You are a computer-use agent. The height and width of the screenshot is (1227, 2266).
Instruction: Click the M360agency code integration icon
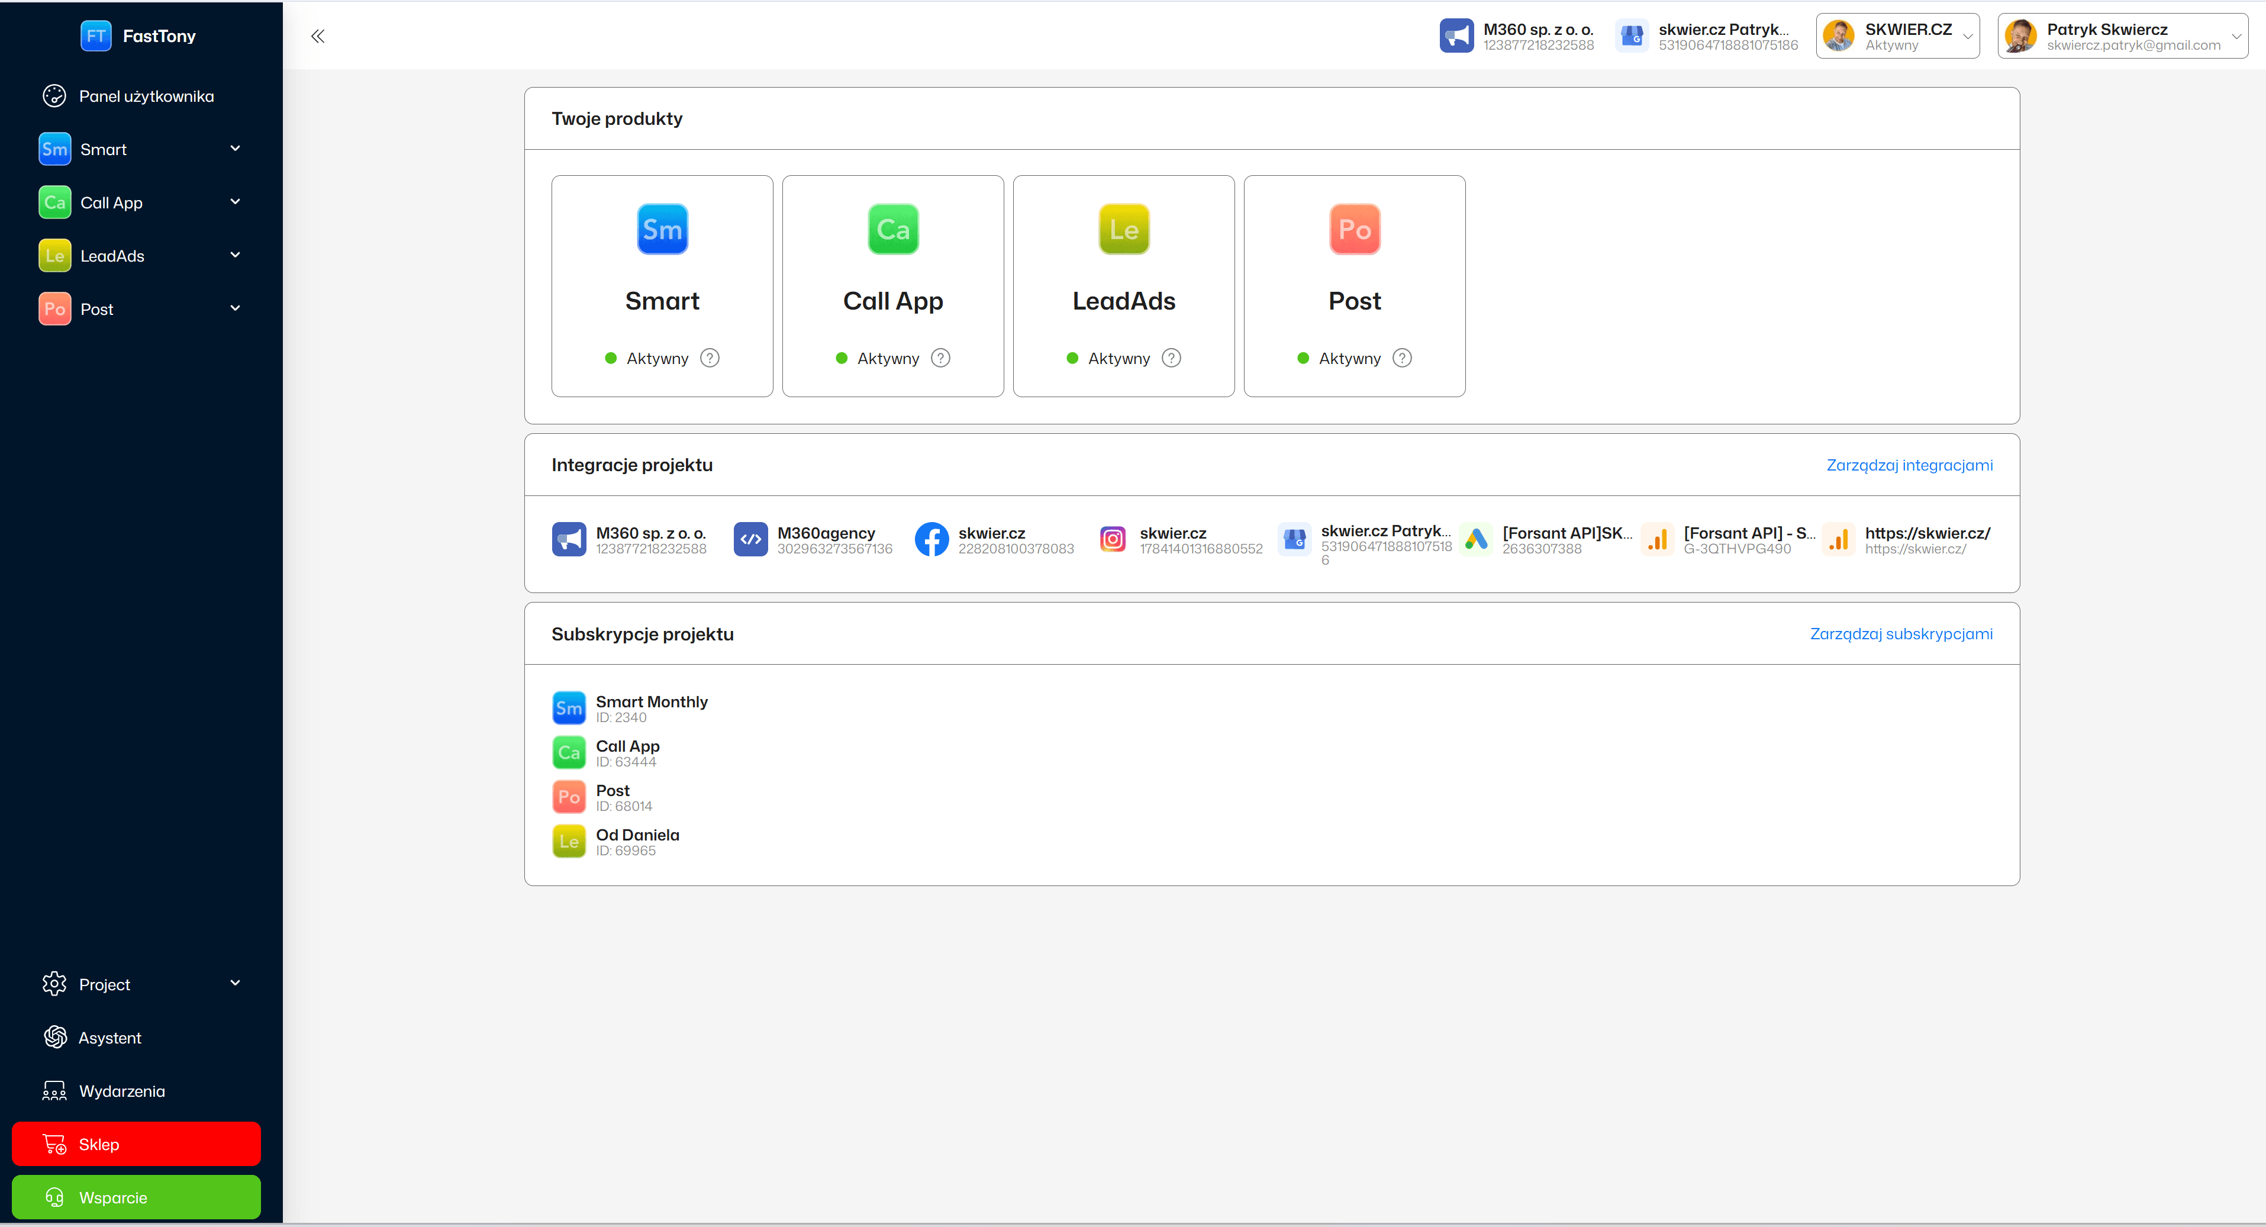(x=750, y=539)
